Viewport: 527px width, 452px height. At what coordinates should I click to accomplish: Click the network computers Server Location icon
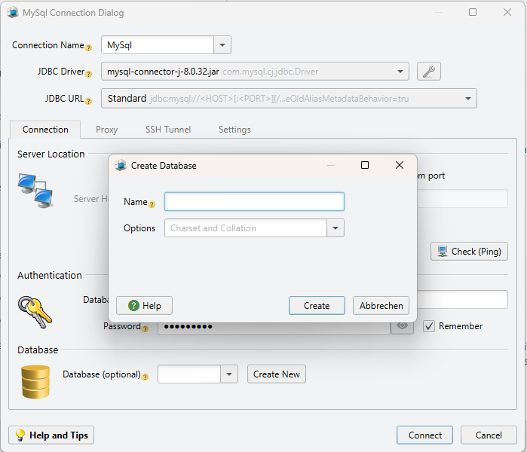[35, 191]
